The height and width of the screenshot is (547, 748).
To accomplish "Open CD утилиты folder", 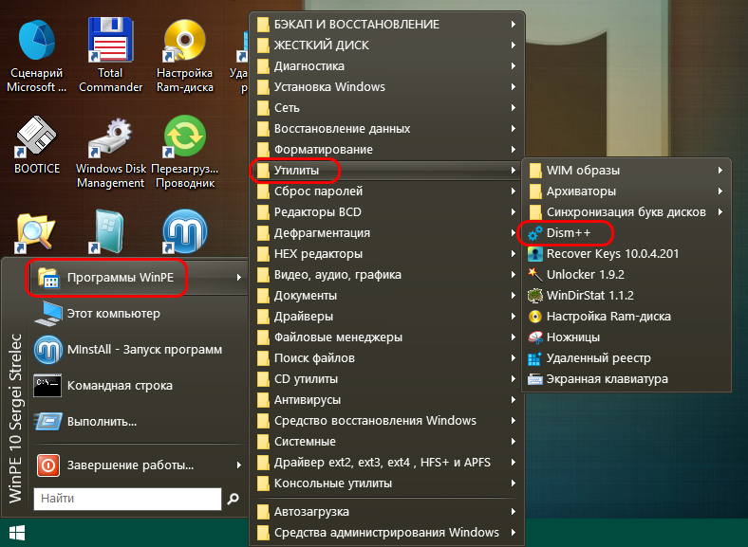I will (x=387, y=379).
